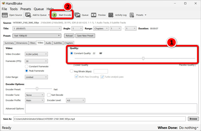Screen dimensions: 201x131
Task: Switch to the Summary tab
Action: click(x=9, y=43)
